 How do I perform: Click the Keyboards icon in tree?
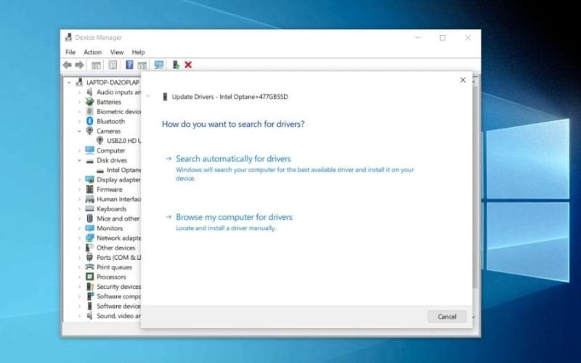pos(89,209)
